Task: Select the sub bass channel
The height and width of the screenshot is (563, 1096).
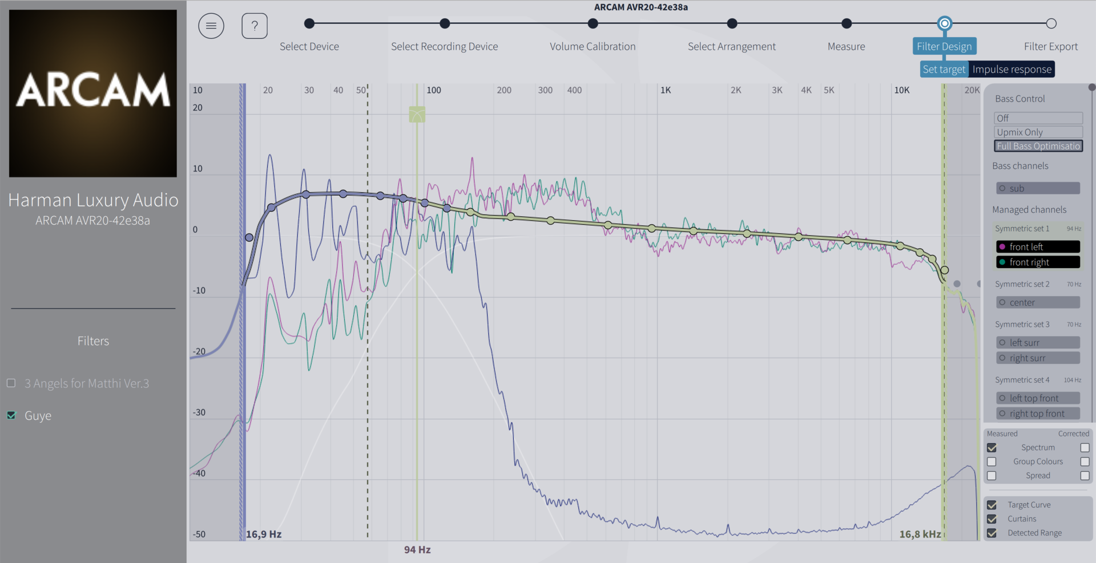Action: 1038,188
